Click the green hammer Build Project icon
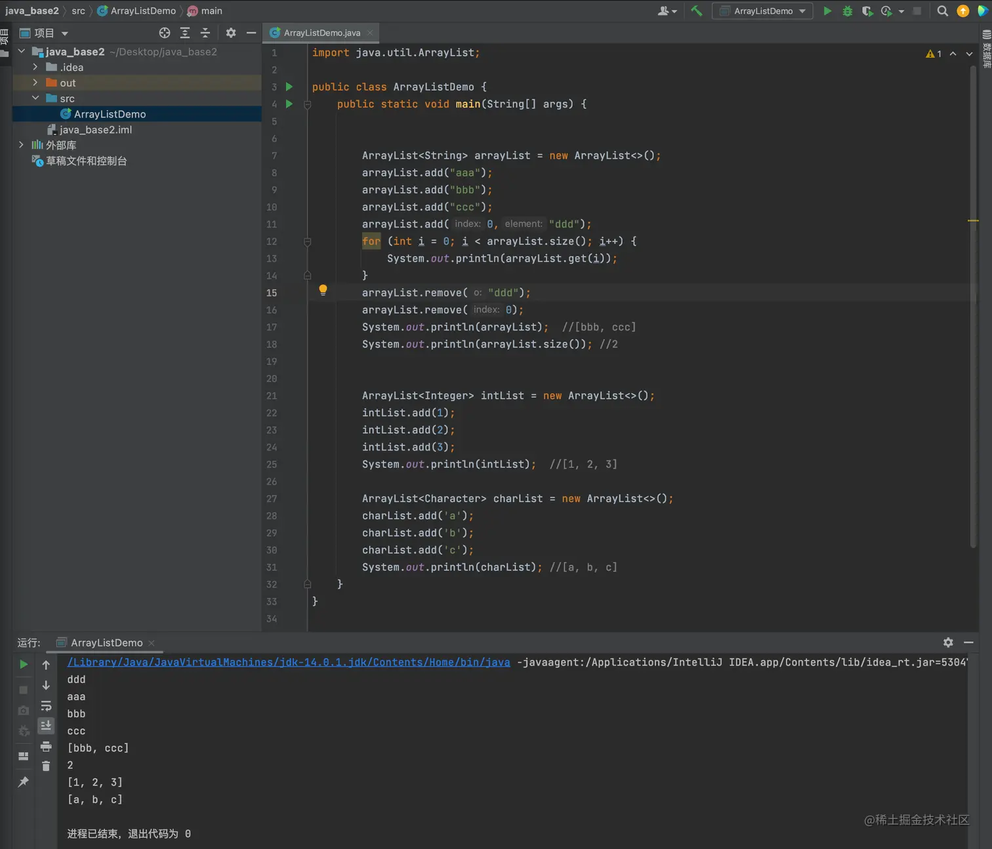 coord(696,10)
